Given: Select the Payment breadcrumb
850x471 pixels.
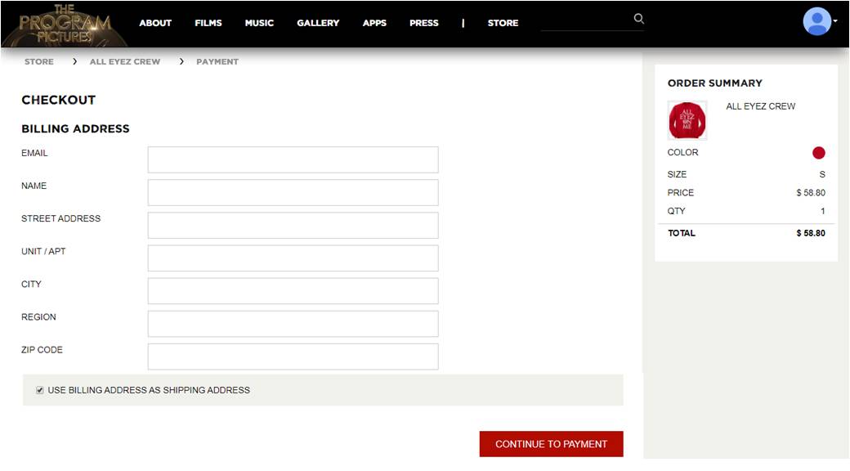Looking at the screenshot, I should (217, 61).
